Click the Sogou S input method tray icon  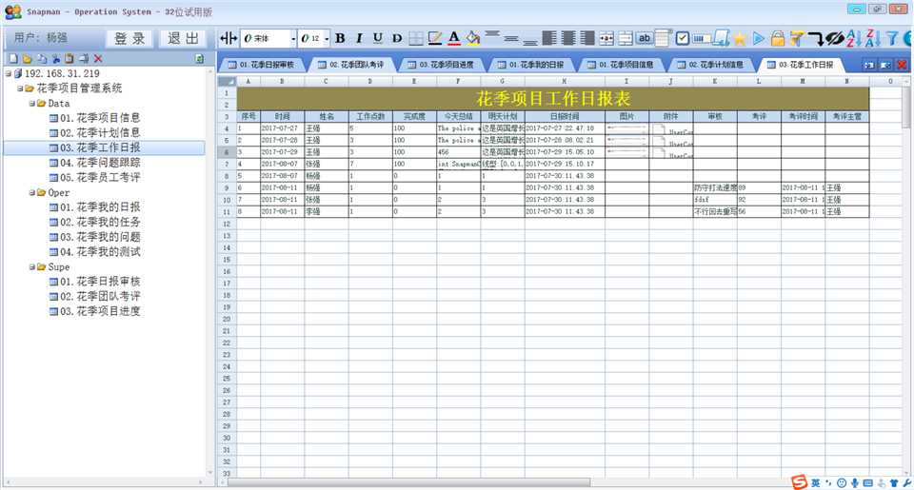coord(799,481)
